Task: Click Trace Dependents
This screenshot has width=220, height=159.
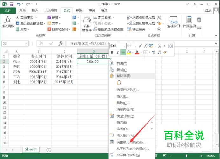Action: (141, 23)
